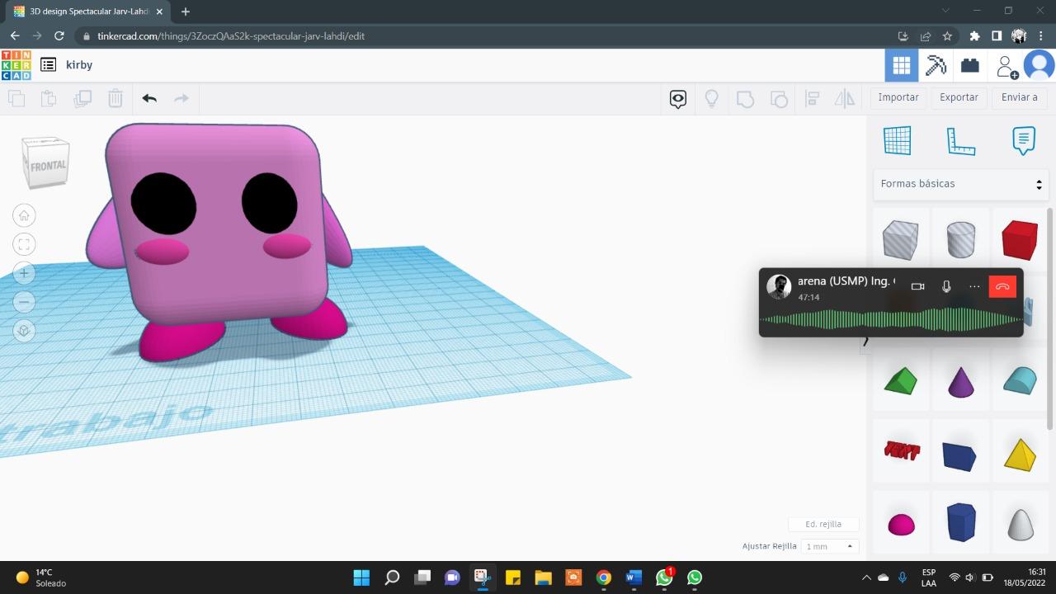Open the Ajustar Rejilla 1 mm dropdown
This screenshot has height=594, width=1056.
829,546
